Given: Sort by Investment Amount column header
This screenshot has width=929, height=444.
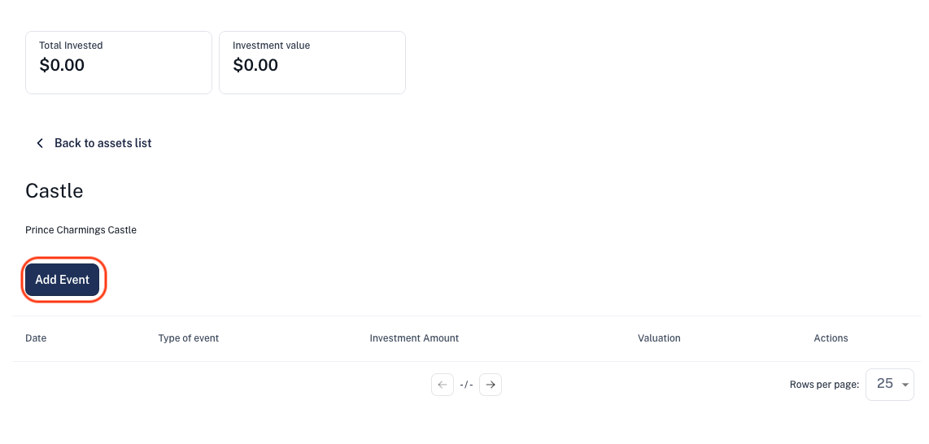Looking at the screenshot, I should tap(414, 338).
